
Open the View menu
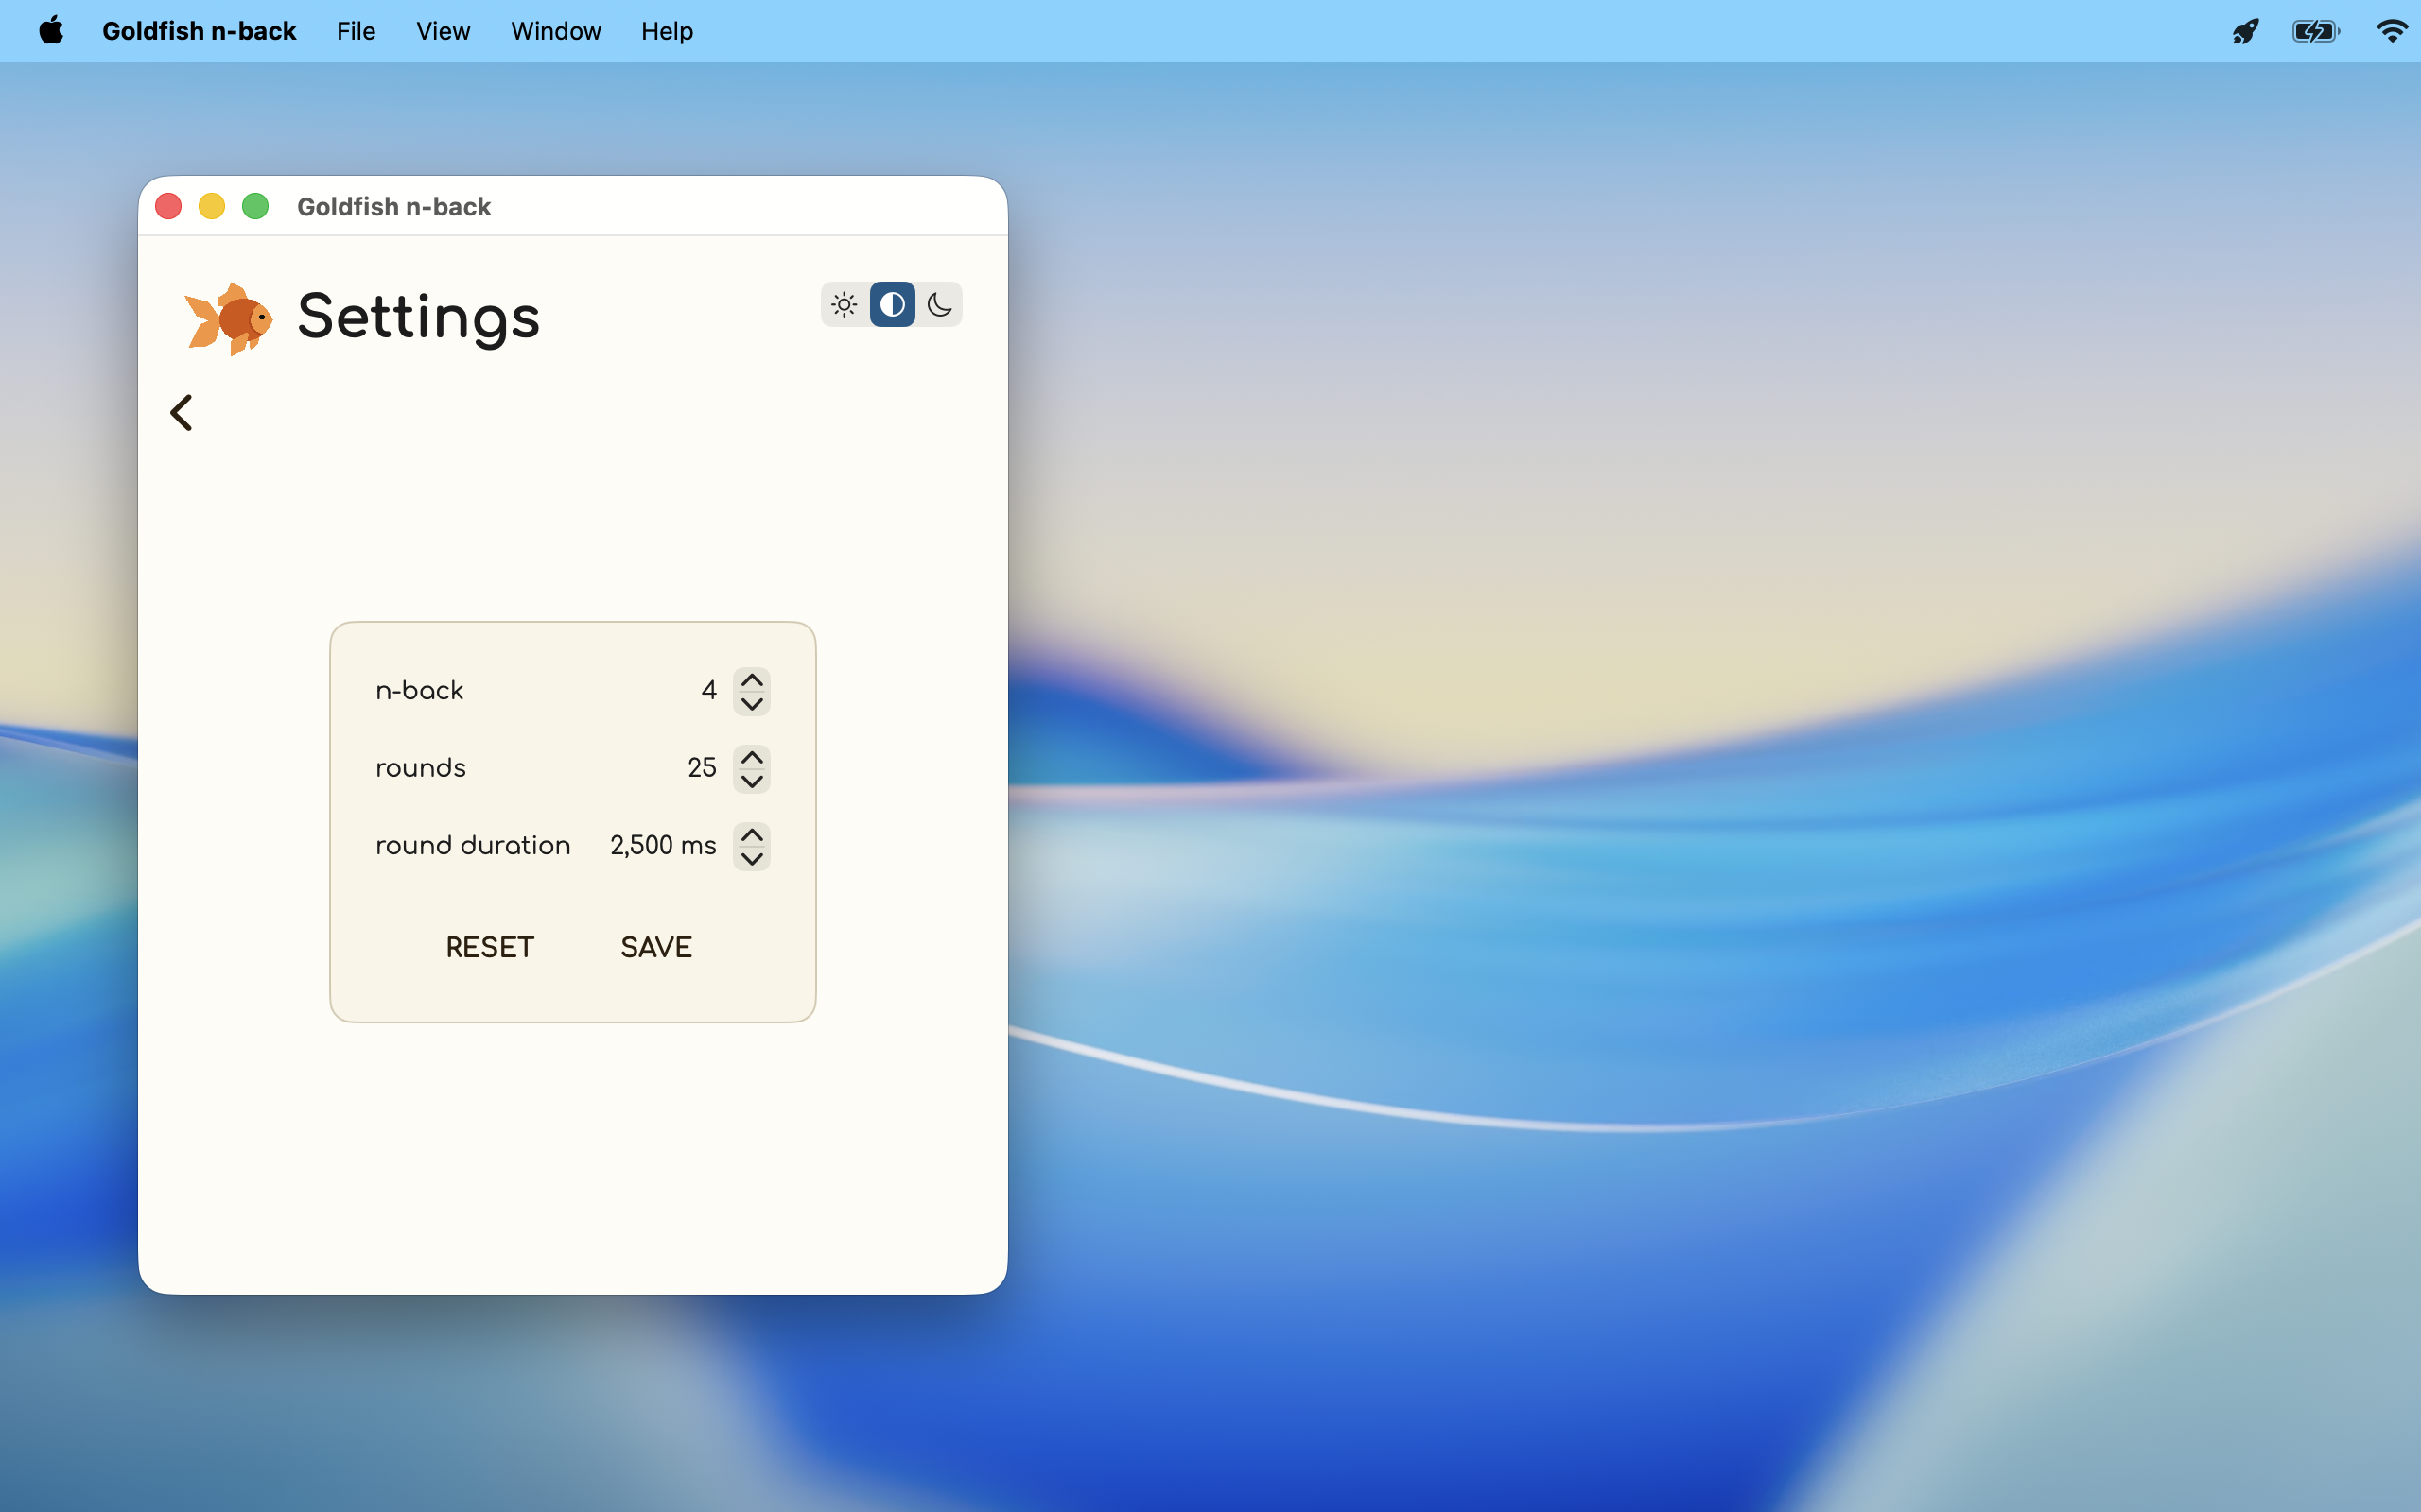(x=444, y=31)
